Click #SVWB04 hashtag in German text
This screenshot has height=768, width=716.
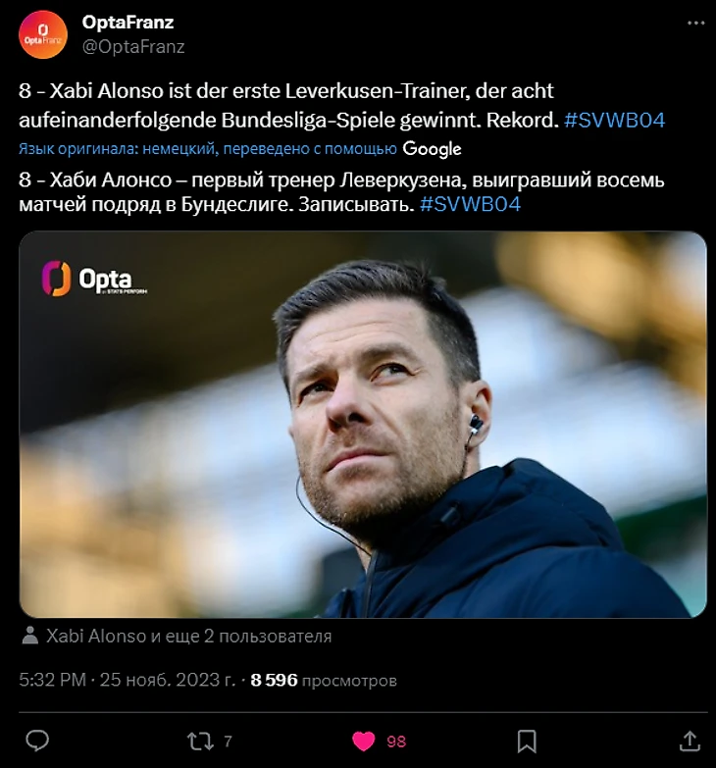pos(615,121)
